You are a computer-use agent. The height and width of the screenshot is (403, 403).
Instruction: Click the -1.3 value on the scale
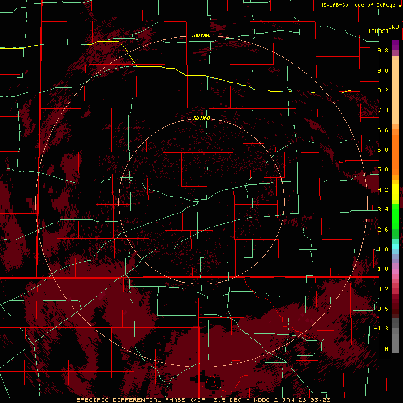(x=382, y=329)
